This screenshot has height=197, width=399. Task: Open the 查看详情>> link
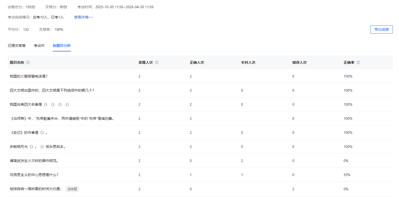(84, 17)
